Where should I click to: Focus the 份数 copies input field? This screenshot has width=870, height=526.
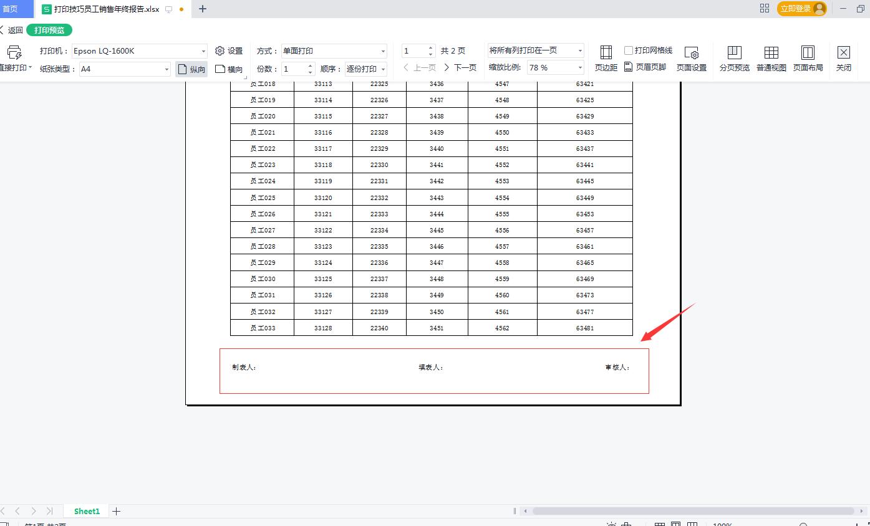pyautogui.click(x=294, y=69)
